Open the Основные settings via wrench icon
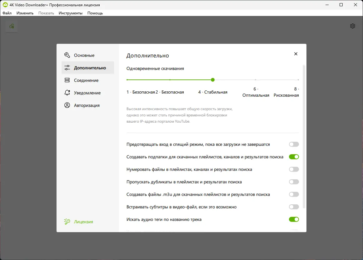 click(x=67, y=55)
